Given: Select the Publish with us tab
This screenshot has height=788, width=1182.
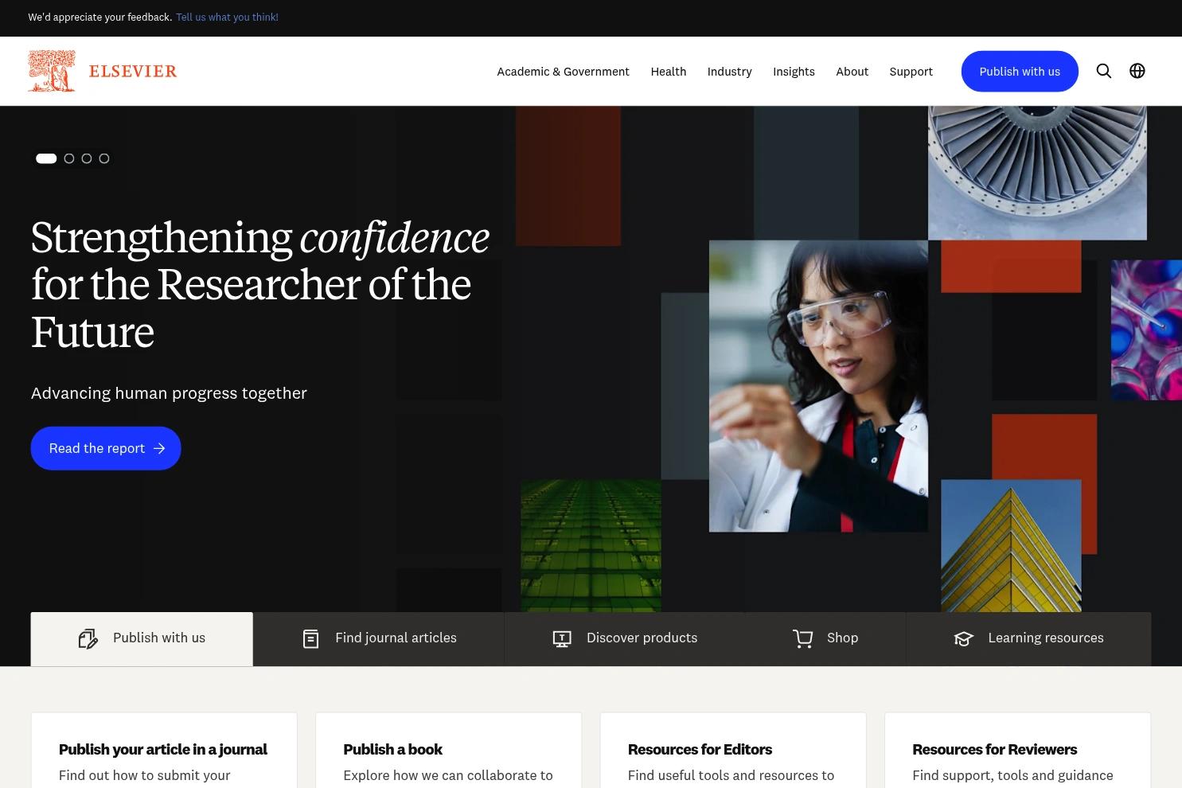Looking at the screenshot, I should tap(142, 638).
